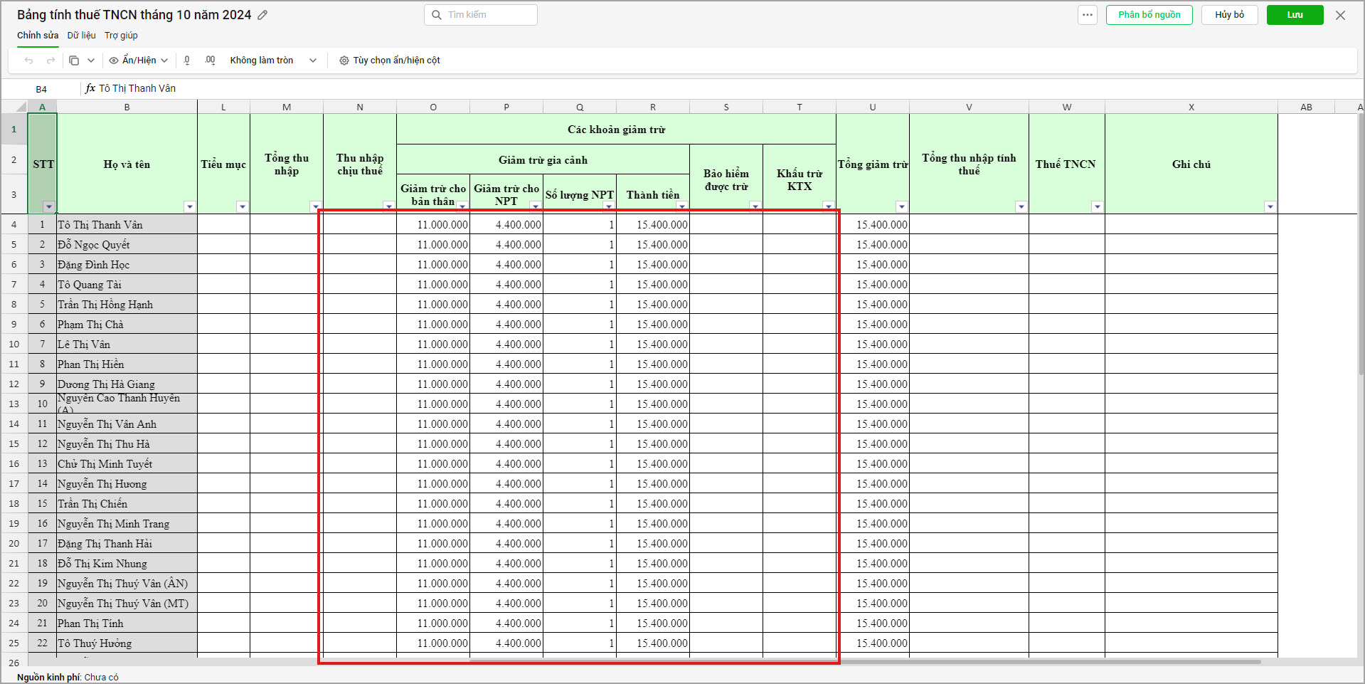Viewport: 1365px width, 684px height.
Task: Open the Trợ giúp tab
Action: click(121, 36)
